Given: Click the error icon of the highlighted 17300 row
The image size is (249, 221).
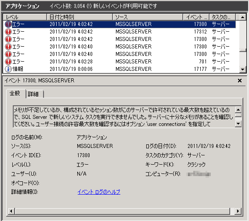Looking at the screenshot, I should pos(8,24).
